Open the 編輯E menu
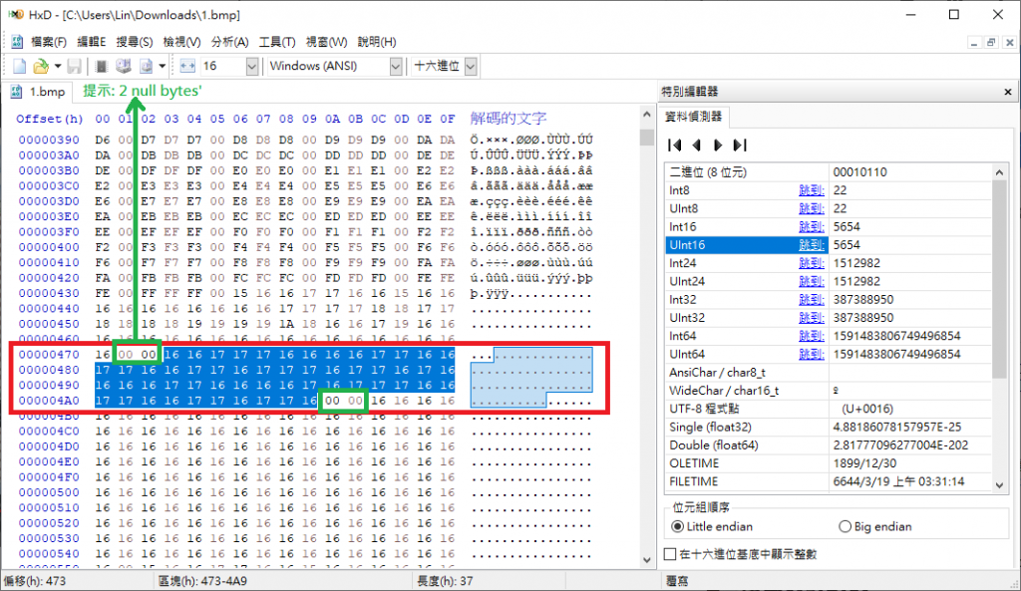 click(x=91, y=42)
